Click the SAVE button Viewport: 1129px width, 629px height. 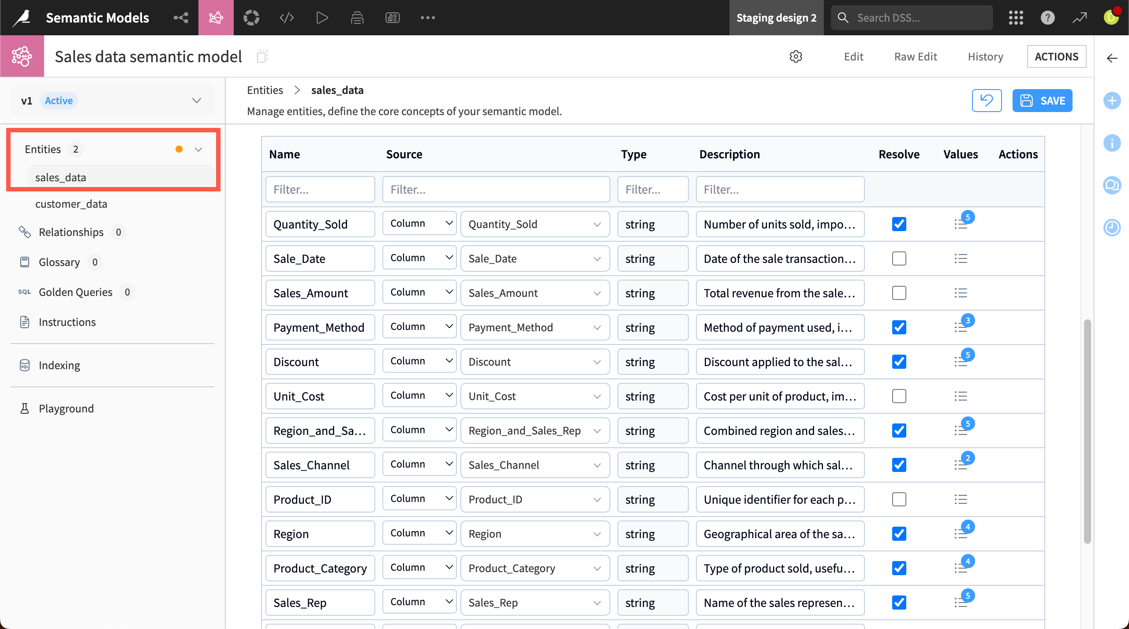pos(1042,100)
